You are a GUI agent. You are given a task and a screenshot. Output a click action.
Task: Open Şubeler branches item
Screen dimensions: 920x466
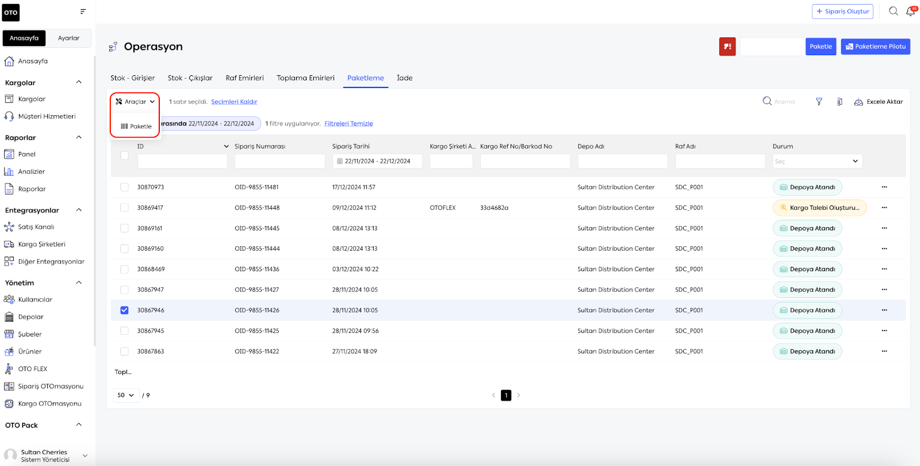coord(23,334)
